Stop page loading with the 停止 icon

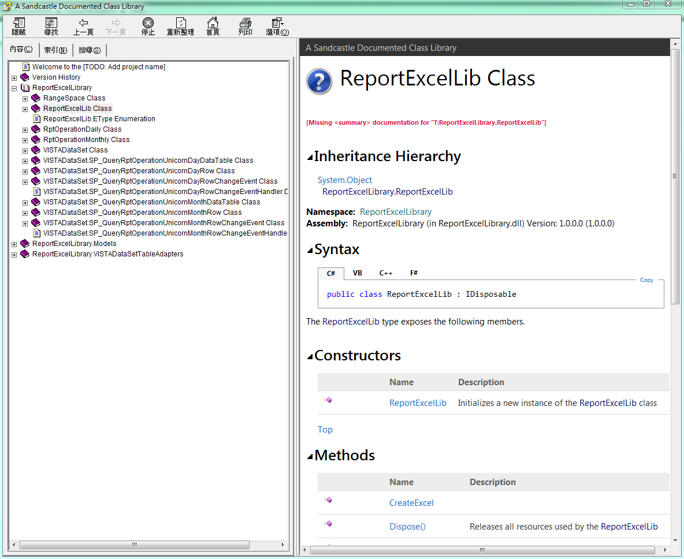(x=148, y=26)
